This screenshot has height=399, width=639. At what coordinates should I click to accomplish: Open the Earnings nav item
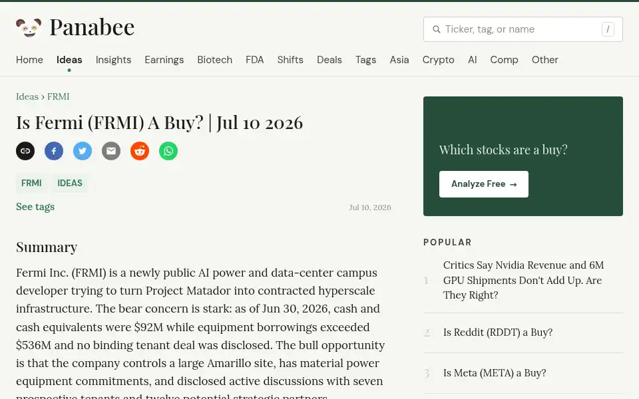coord(164,60)
